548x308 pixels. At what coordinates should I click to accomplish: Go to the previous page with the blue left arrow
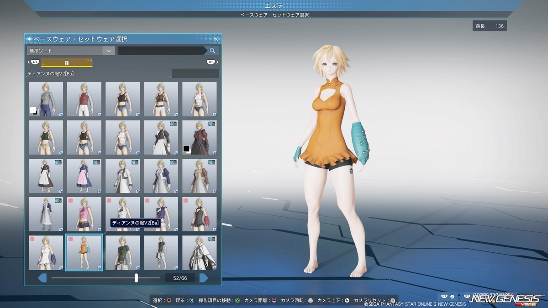point(42,278)
